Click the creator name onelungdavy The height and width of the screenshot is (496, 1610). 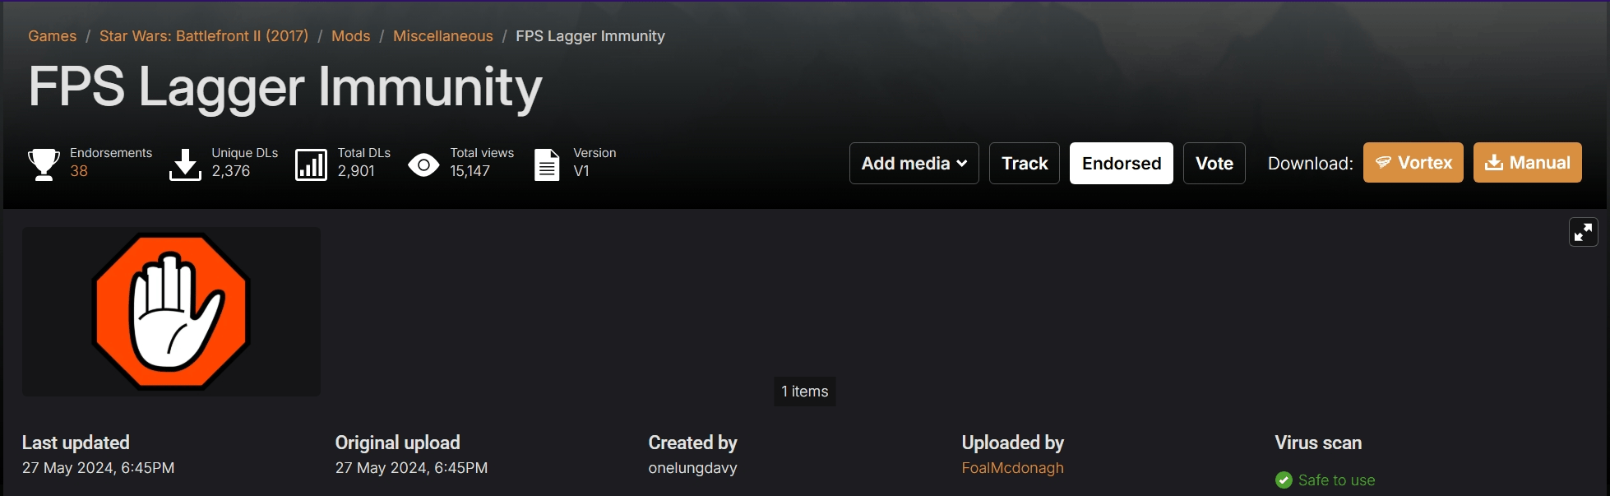pos(692,468)
